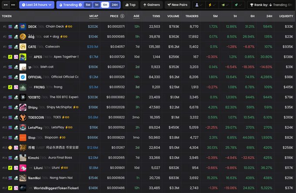This screenshot has width=296, height=193.
Task: Click the Kimchi token logo
Action: coord(23,158)
